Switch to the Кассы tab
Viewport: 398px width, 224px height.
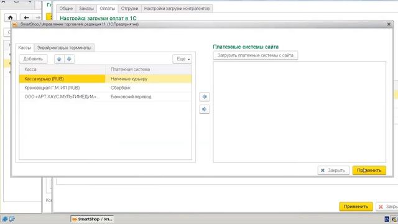tap(25, 48)
